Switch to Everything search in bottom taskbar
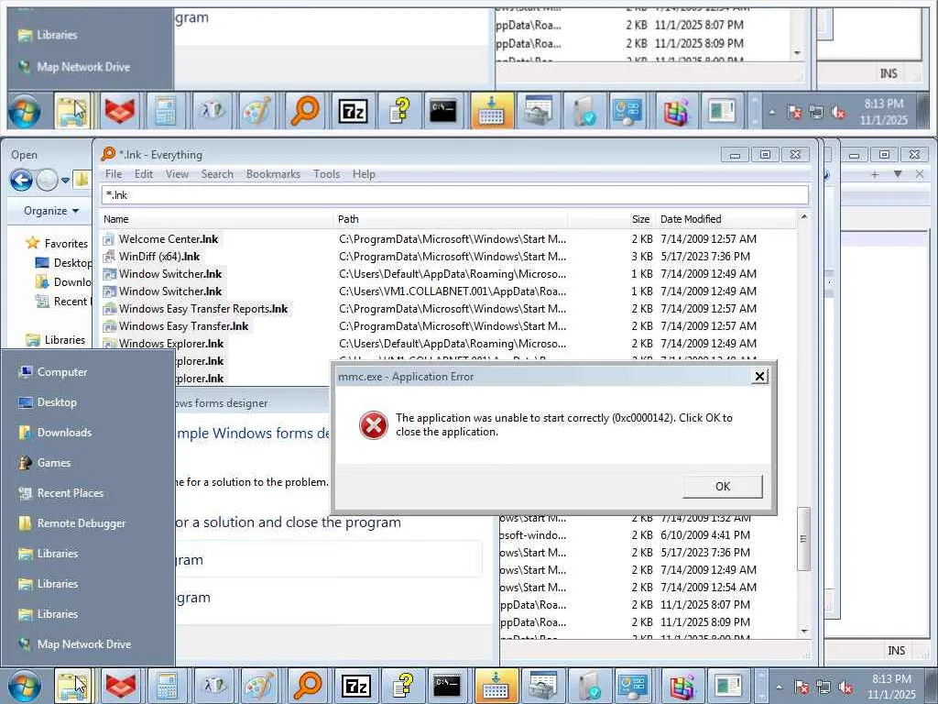The width and height of the screenshot is (938, 704). (x=308, y=686)
